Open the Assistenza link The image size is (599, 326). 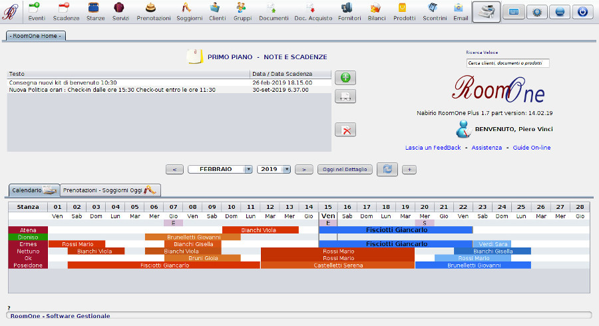tap(487, 147)
